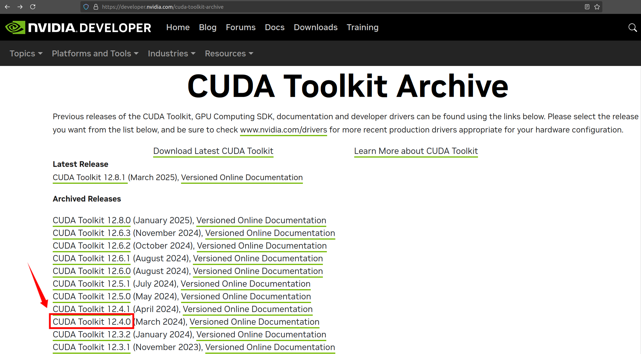Viewport: 641px width, 354px height.
Task: Follow the www.nvidia.com/drivers link
Action: pyautogui.click(x=283, y=130)
